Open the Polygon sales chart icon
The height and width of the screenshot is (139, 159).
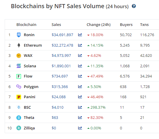pos(80,87)
